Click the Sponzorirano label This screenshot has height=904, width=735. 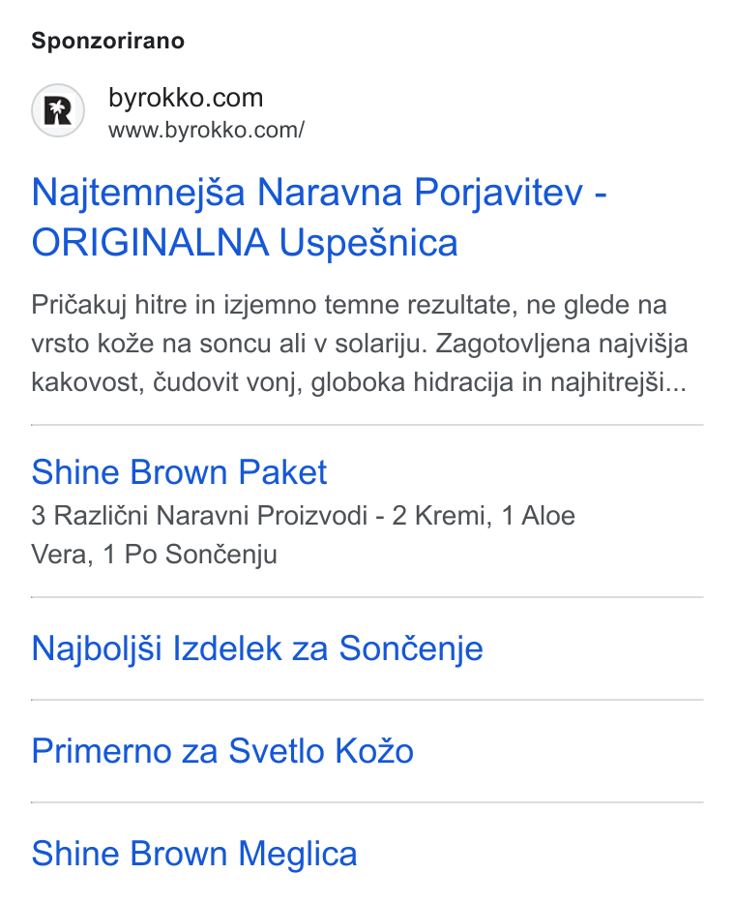tap(107, 41)
